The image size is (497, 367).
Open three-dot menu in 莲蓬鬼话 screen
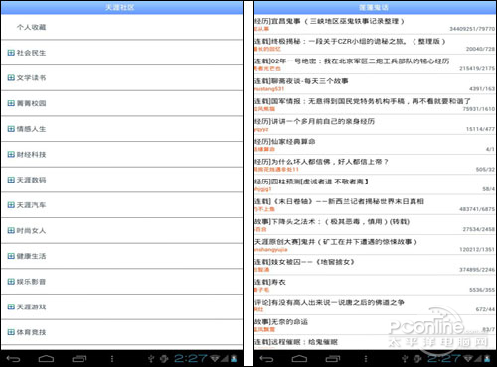(x=366, y=359)
